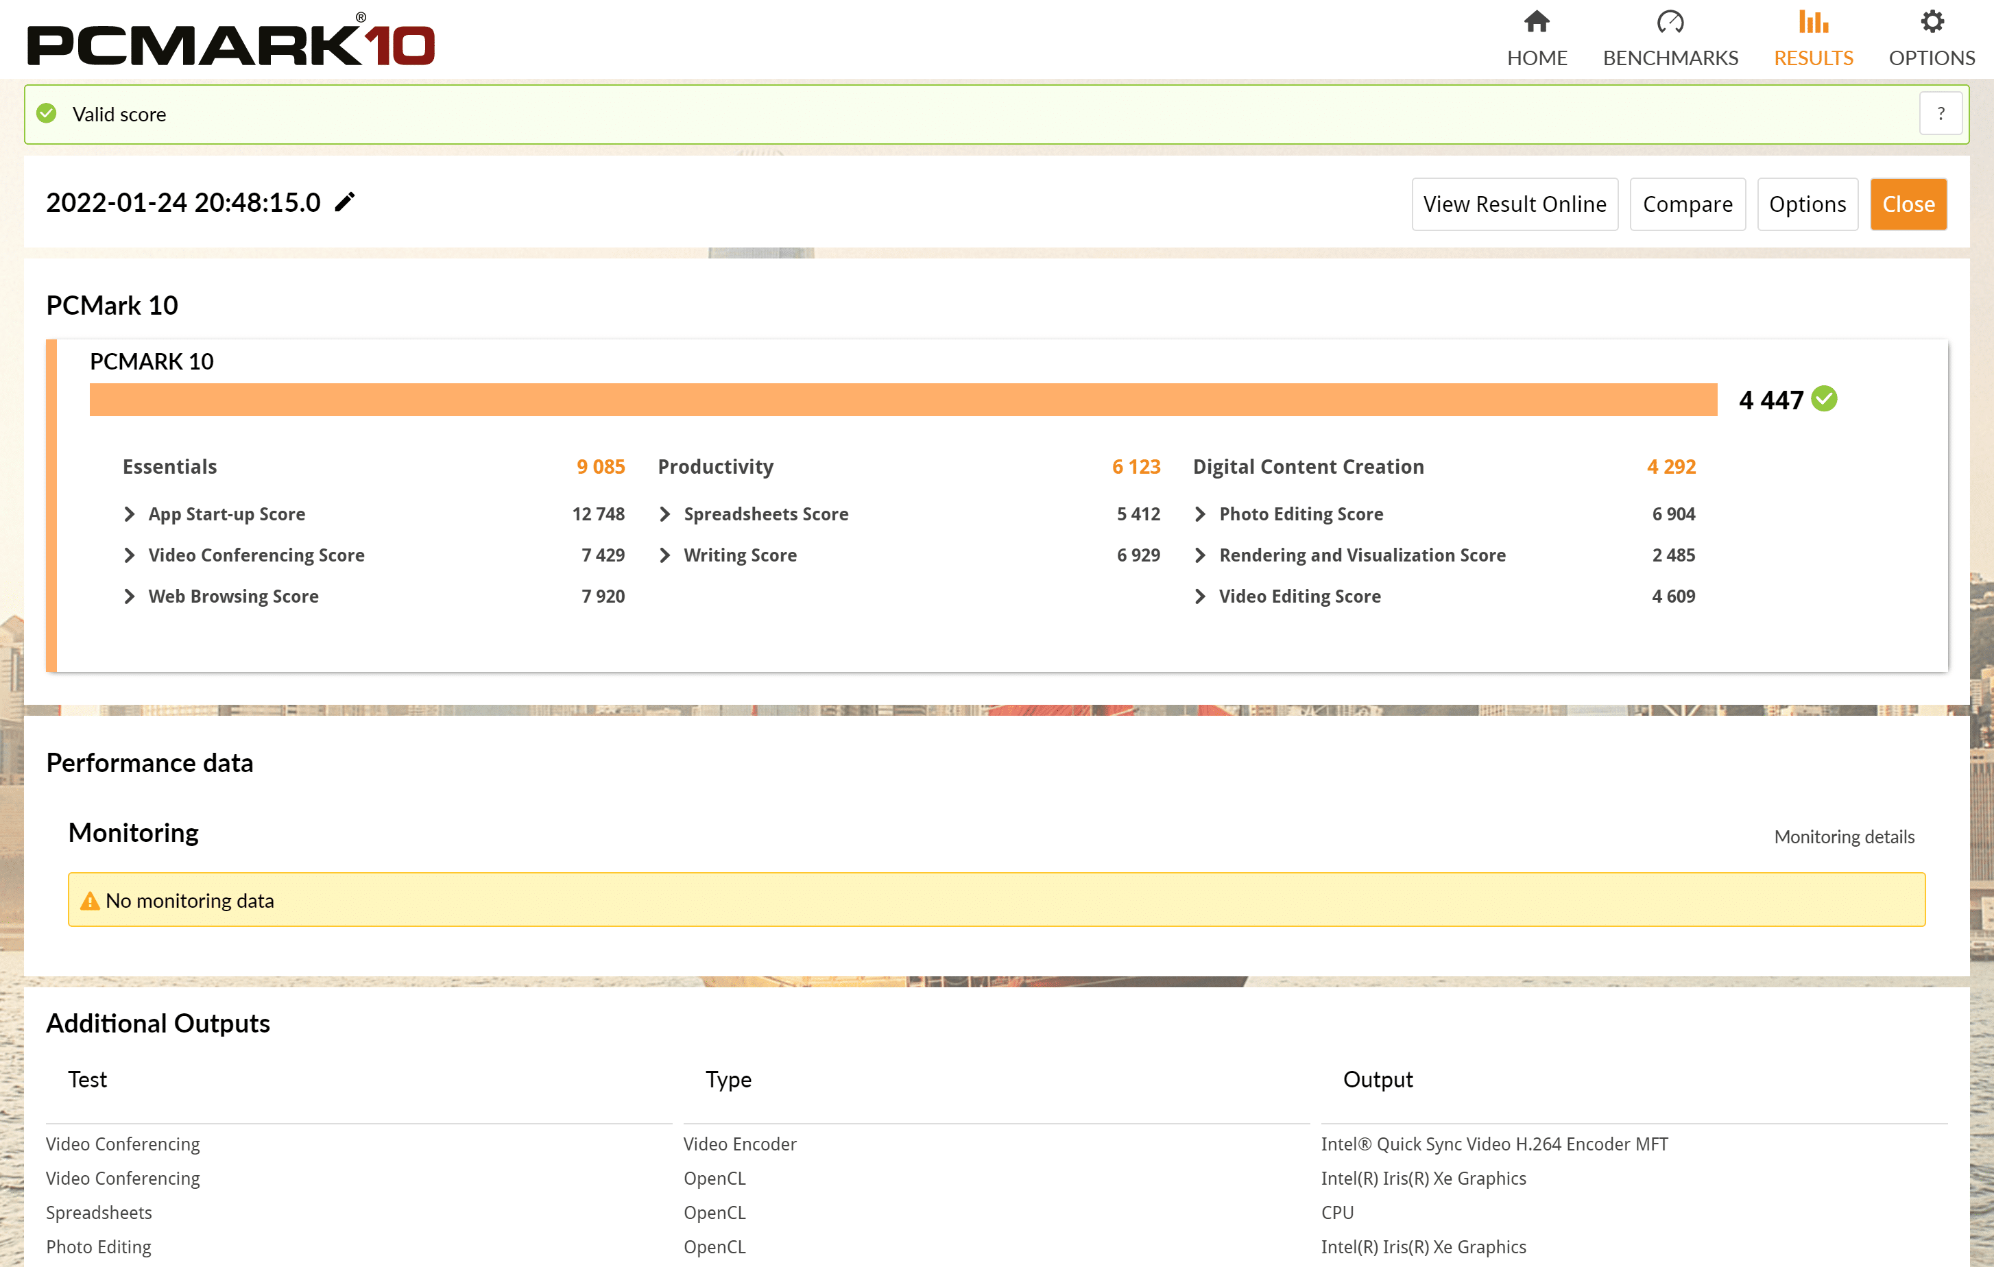
Task: Click the Valid score green check icon
Action: tap(47, 113)
